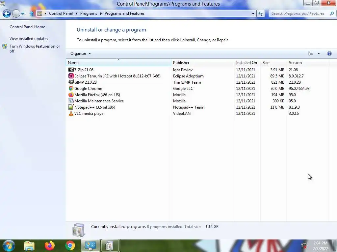This screenshot has width=337, height=252.
Task: Click the Notepad++ Team publisher cell
Action: pos(189,107)
